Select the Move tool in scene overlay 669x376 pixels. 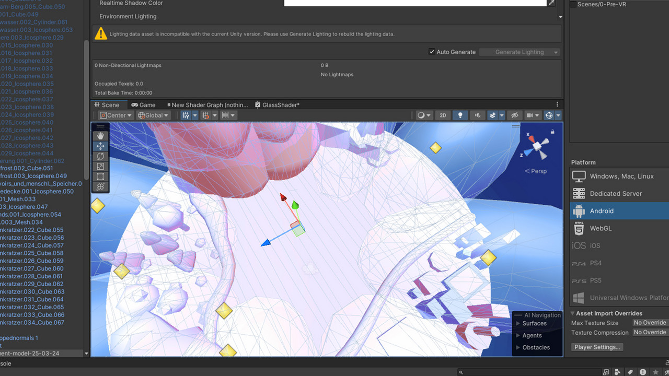pos(100,146)
